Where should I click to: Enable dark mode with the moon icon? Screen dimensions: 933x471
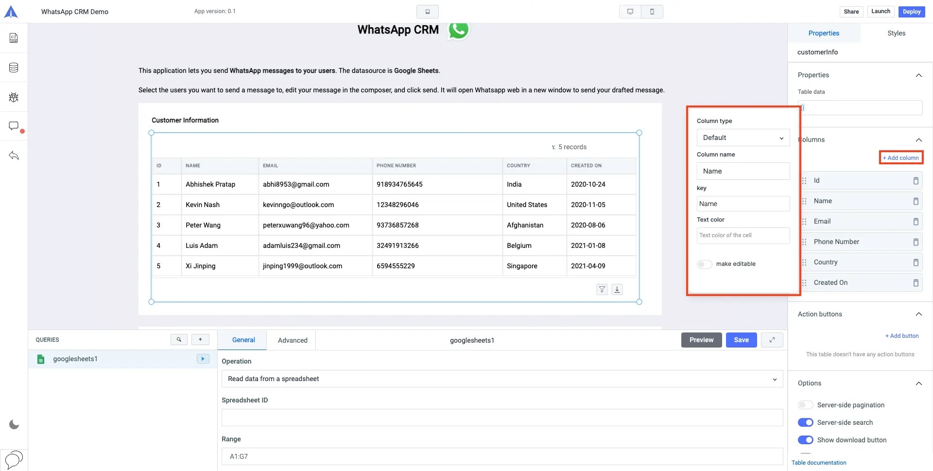click(14, 424)
